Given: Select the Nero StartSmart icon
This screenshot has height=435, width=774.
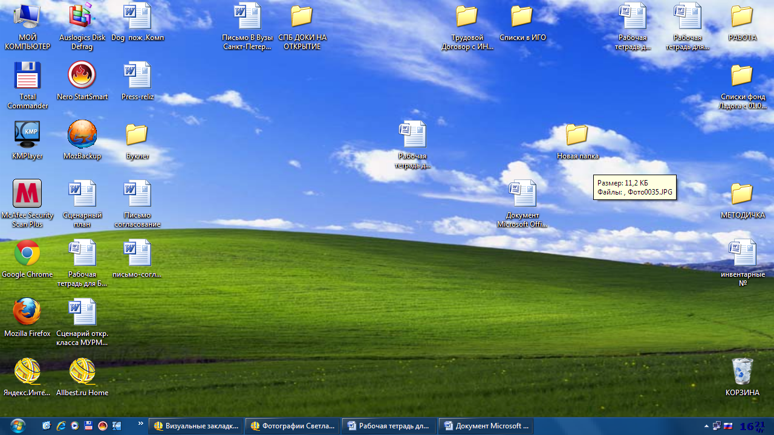Looking at the screenshot, I should click(x=82, y=80).
